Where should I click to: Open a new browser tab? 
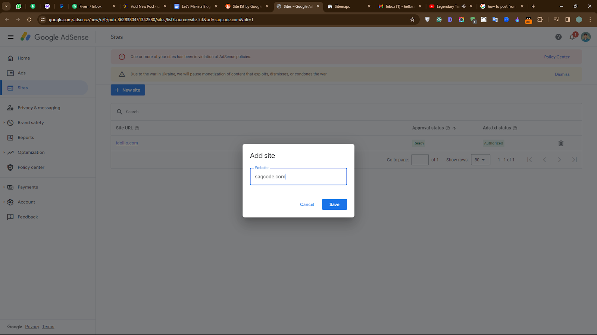533,6
